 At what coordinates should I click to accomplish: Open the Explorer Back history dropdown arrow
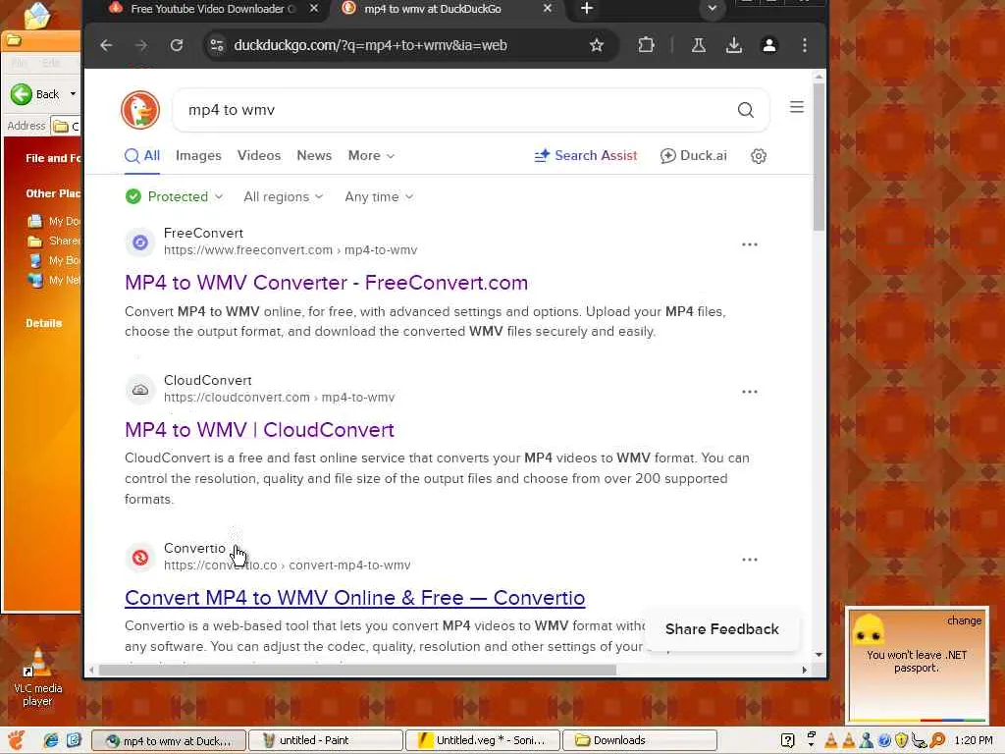pyautogui.click(x=73, y=94)
